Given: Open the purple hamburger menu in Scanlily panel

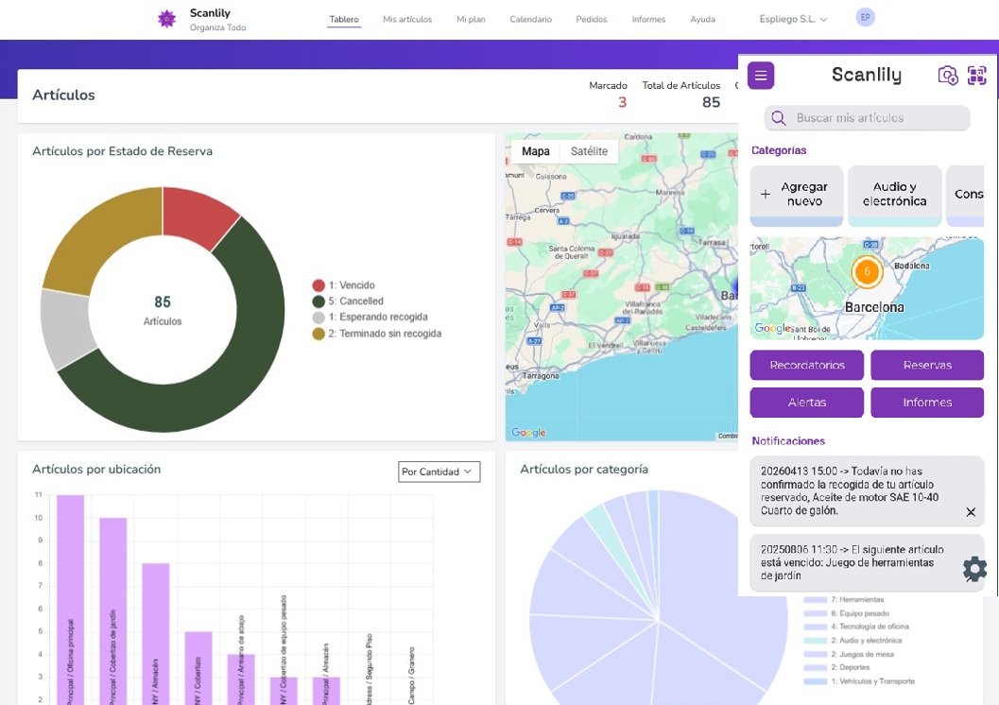Looking at the screenshot, I should click(x=761, y=76).
